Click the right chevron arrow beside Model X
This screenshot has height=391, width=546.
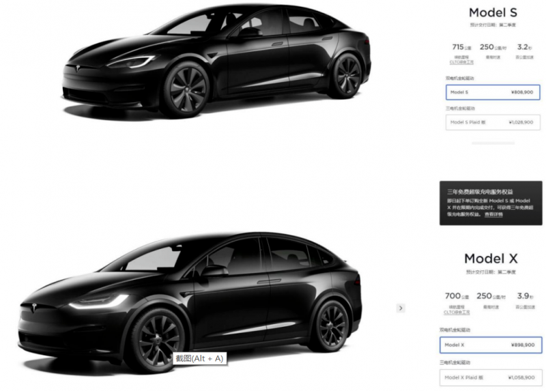point(401,308)
